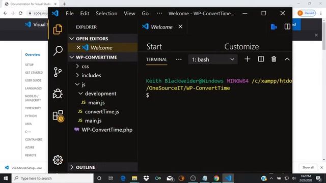
Task: Open Dropbox from the taskbar
Action: pos(146,178)
